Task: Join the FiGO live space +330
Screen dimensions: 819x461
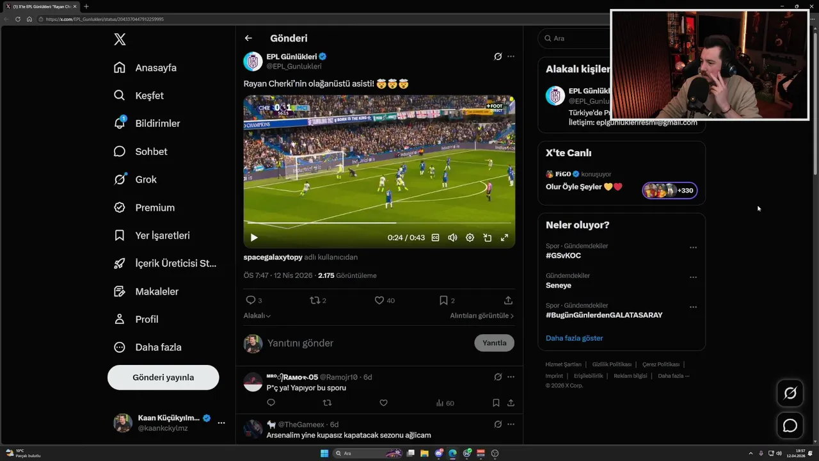Action: coord(670,190)
